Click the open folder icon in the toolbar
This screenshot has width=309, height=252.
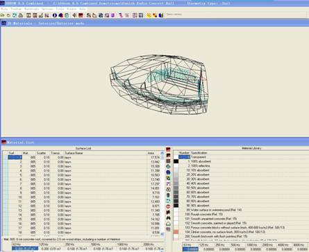click(x=3, y=15)
